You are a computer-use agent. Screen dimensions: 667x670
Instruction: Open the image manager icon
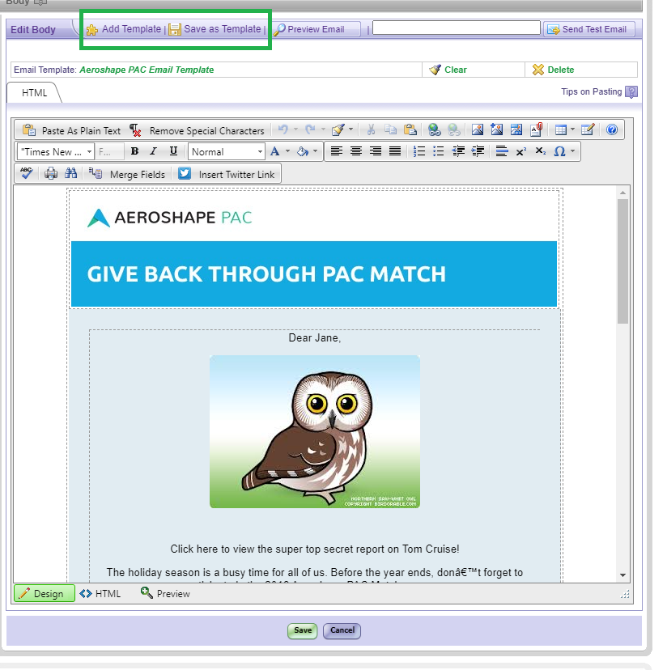coord(477,129)
